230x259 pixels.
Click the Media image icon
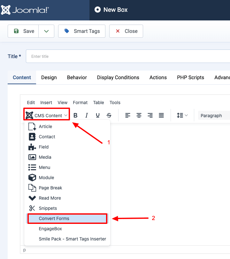32,157
